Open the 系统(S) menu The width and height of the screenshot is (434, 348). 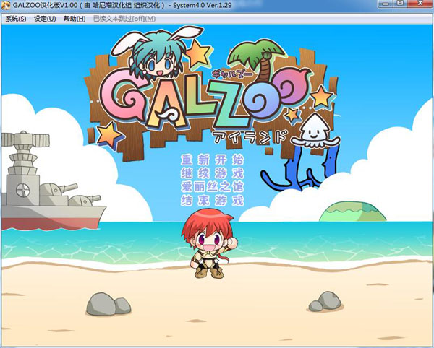click(x=16, y=19)
